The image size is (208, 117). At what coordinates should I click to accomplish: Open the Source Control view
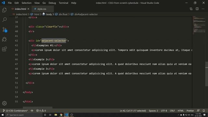(5, 30)
